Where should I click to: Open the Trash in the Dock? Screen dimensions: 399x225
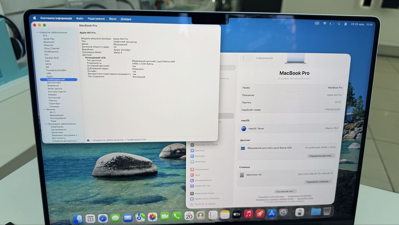point(327,211)
